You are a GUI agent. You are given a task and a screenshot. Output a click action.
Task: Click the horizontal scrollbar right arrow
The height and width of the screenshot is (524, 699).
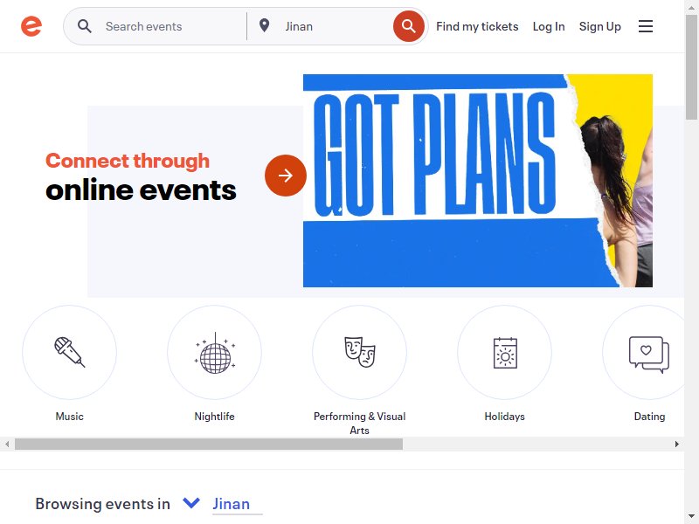point(676,444)
